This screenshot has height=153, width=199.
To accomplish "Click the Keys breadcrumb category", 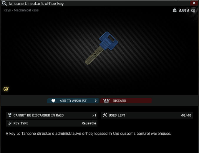I will [x=7, y=10].
